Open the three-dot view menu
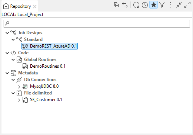The image size is (193, 135). (x=170, y=5)
